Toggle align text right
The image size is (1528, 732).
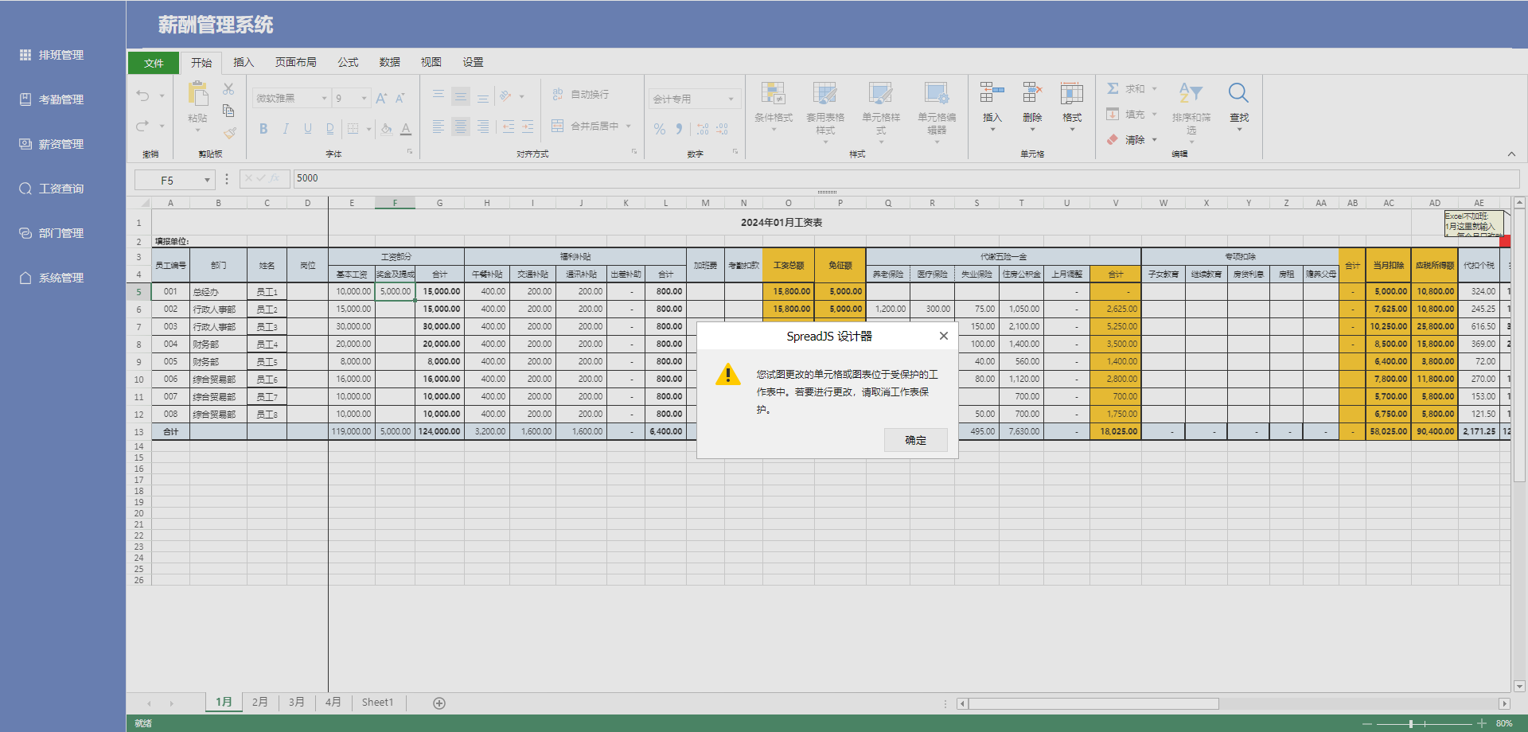pos(483,127)
